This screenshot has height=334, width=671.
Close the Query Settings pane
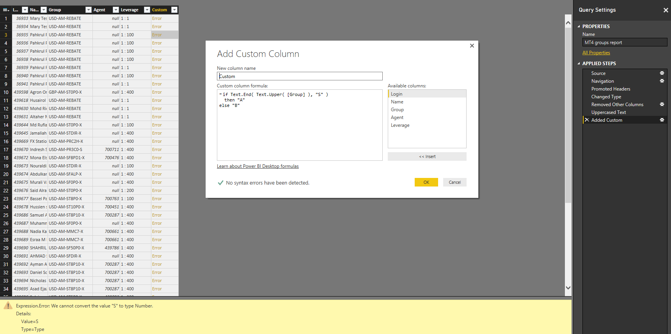click(666, 10)
